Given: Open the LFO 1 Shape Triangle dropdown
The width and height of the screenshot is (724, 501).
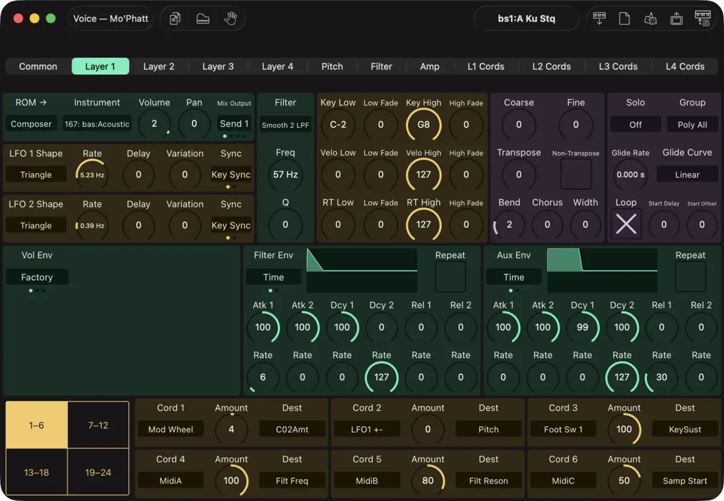Looking at the screenshot, I should pyautogui.click(x=36, y=175).
